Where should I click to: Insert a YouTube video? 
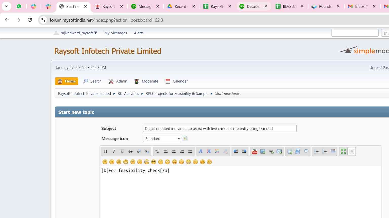point(255,151)
